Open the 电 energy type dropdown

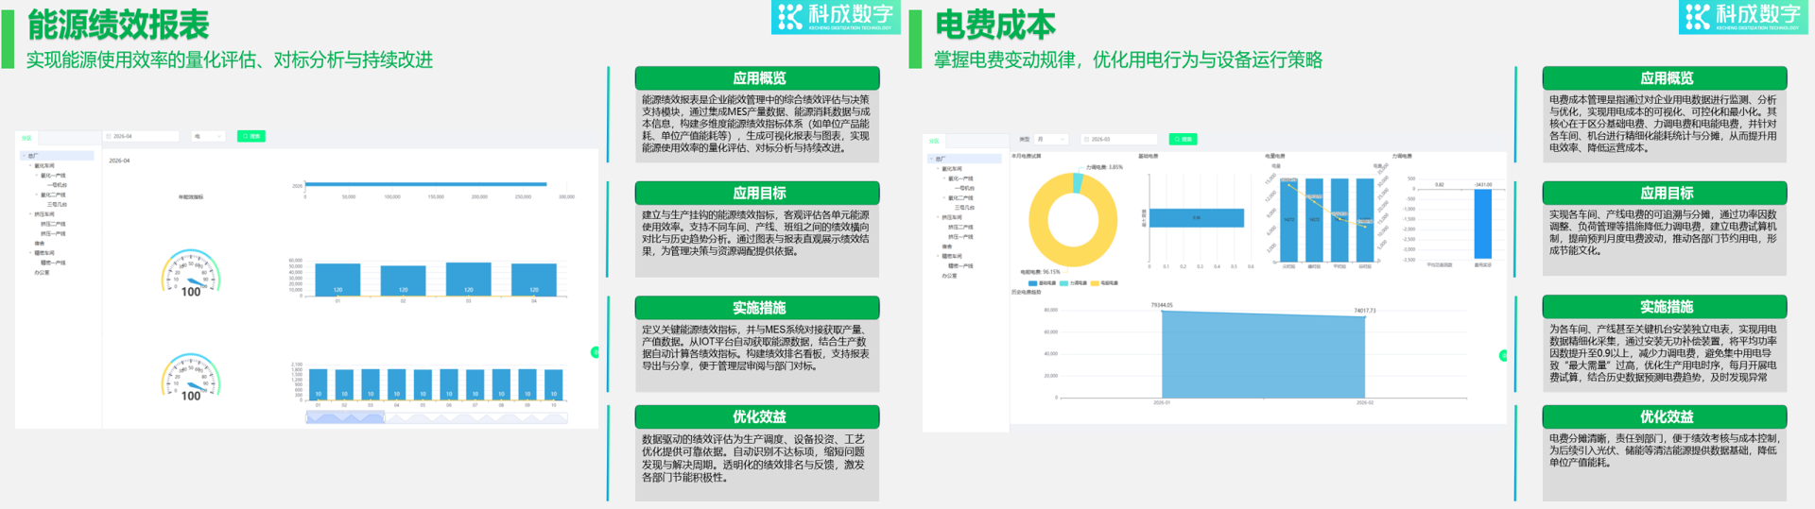pos(208,136)
